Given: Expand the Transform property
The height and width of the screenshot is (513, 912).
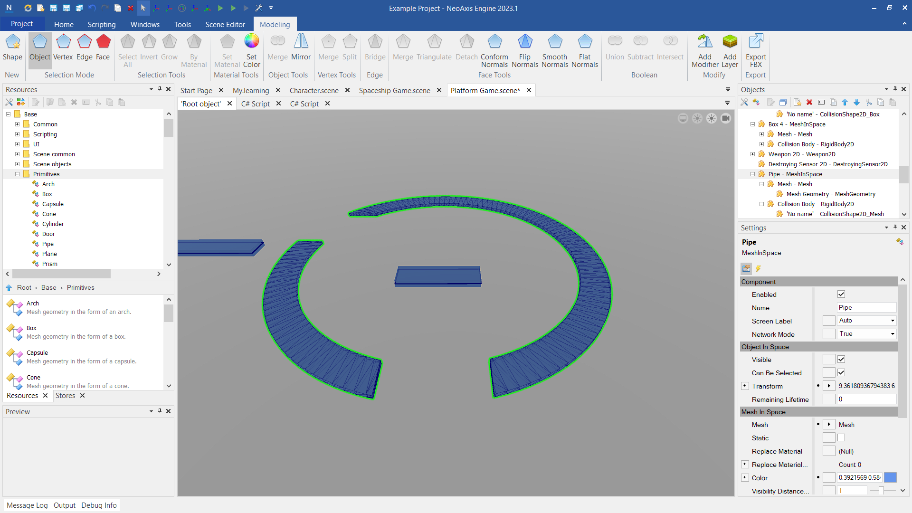Looking at the screenshot, I should click(745, 386).
